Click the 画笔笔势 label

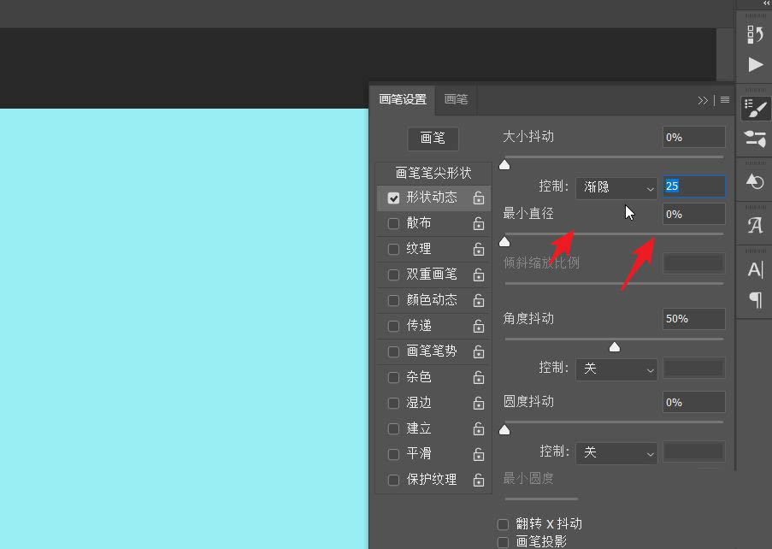tap(431, 351)
